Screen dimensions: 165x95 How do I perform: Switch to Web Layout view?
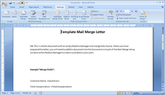[125, 93]
